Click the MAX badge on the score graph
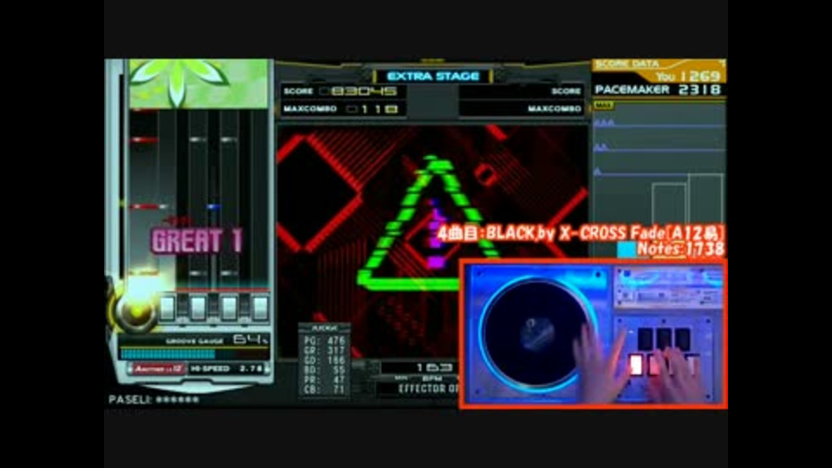The height and width of the screenshot is (468, 832). tap(603, 106)
